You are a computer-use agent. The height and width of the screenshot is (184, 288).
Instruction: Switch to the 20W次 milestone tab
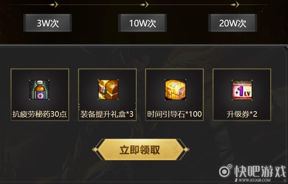233,23
